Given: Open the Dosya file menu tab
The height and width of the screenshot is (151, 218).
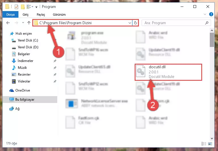Looking at the screenshot, I should coord(10,15).
